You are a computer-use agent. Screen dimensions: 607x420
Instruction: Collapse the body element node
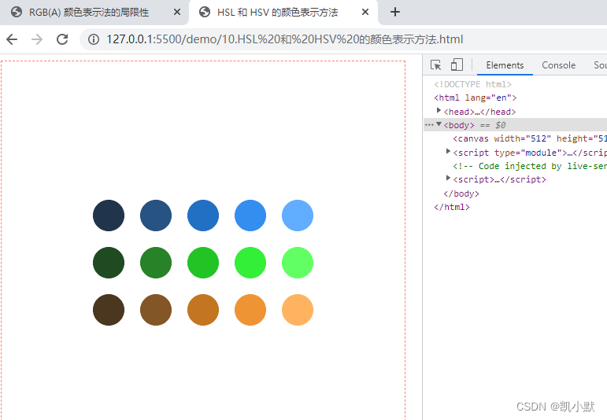(x=439, y=124)
